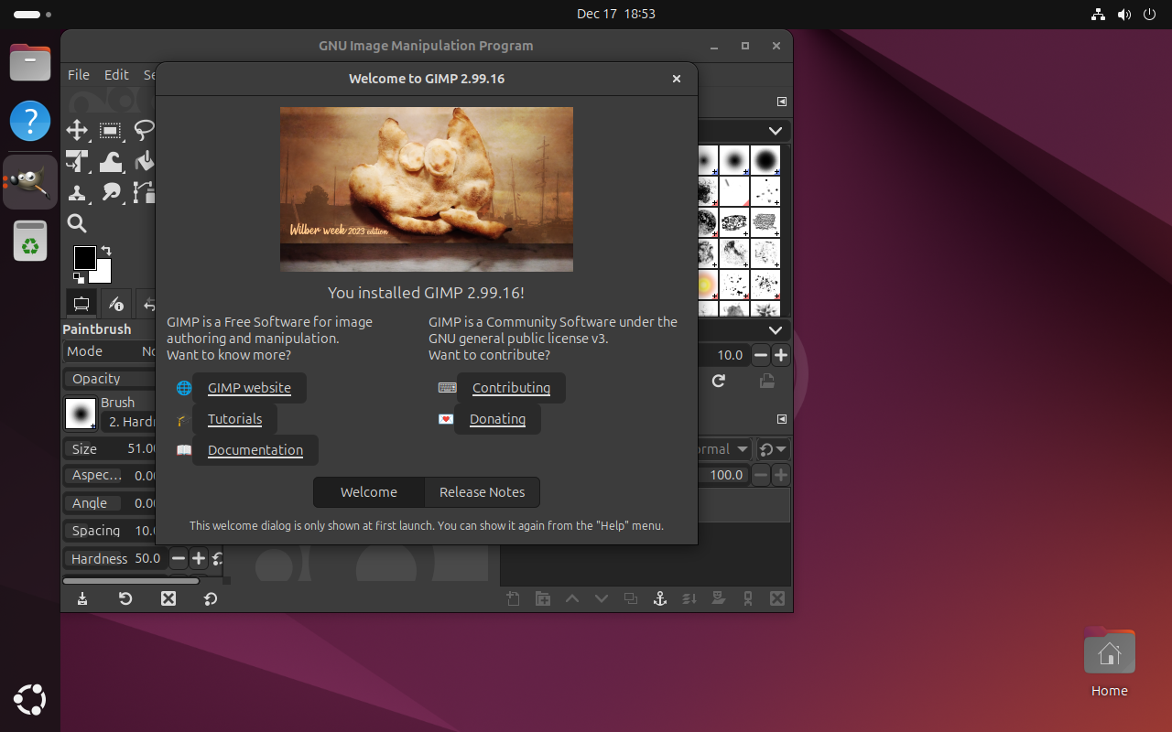
Task: Delete tool preset X icon
Action: pos(168,598)
